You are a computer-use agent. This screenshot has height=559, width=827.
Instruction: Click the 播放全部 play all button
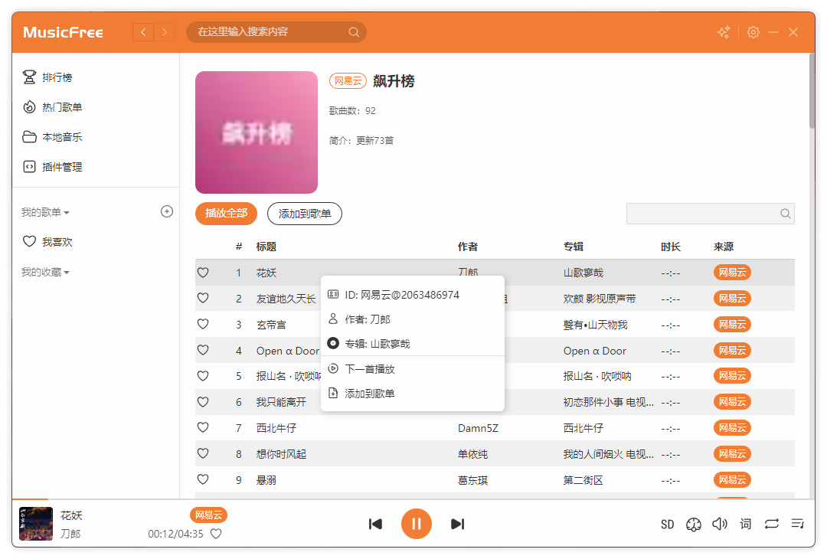(226, 214)
